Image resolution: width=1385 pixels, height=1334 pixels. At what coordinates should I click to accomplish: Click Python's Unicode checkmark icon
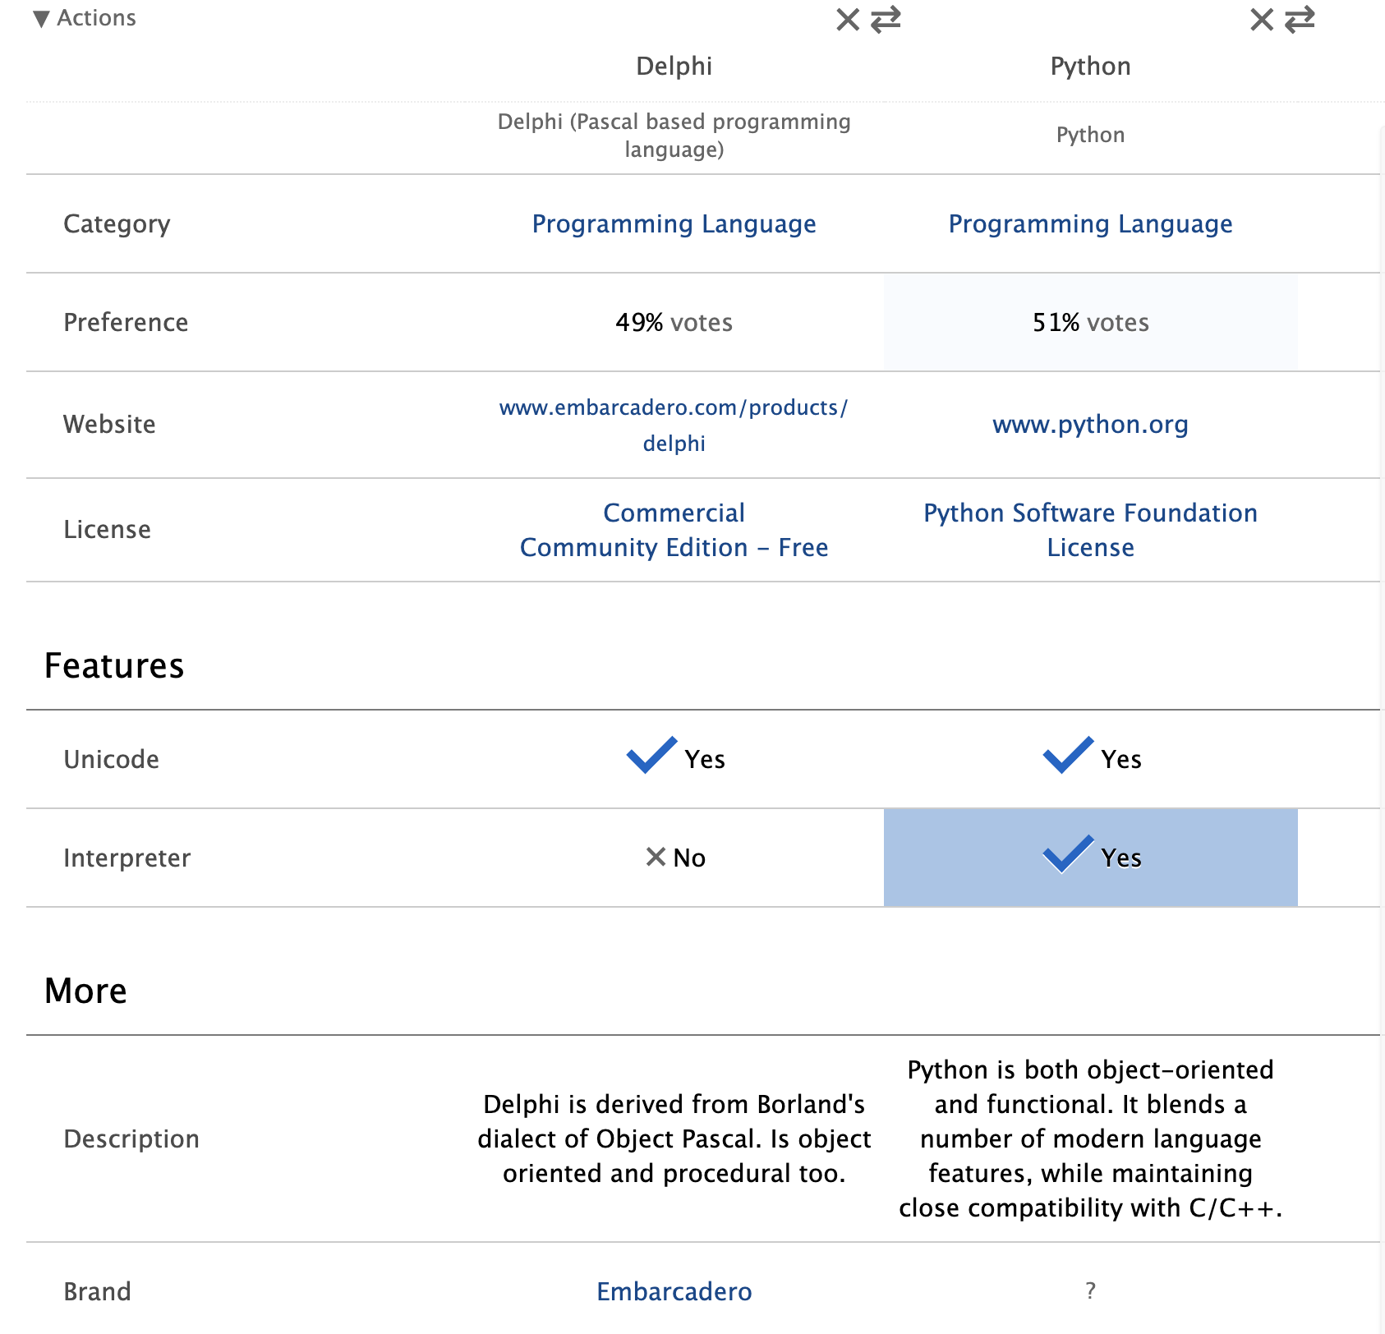[x=1068, y=755]
